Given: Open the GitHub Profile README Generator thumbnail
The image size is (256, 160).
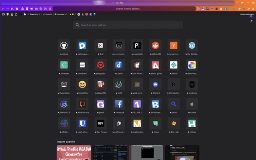Looking at the screenshot, I should point(74,152).
